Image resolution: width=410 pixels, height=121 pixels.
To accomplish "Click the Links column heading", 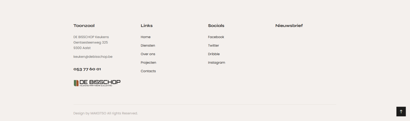I will pos(147,26).
